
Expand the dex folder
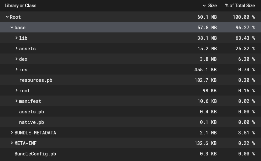[x=16, y=59]
